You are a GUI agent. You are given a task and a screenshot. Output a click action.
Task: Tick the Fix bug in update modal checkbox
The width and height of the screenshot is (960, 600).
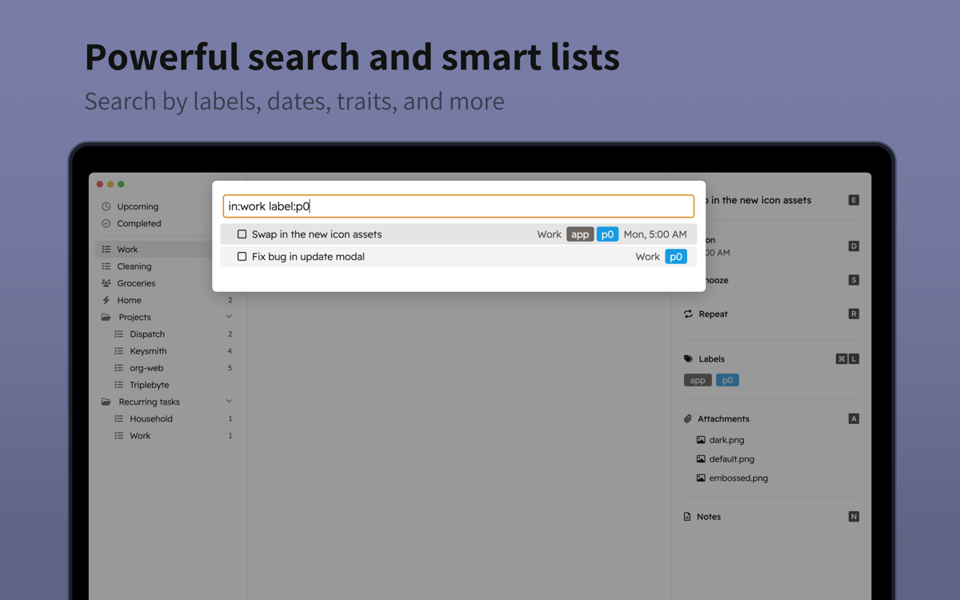[242, 257]
